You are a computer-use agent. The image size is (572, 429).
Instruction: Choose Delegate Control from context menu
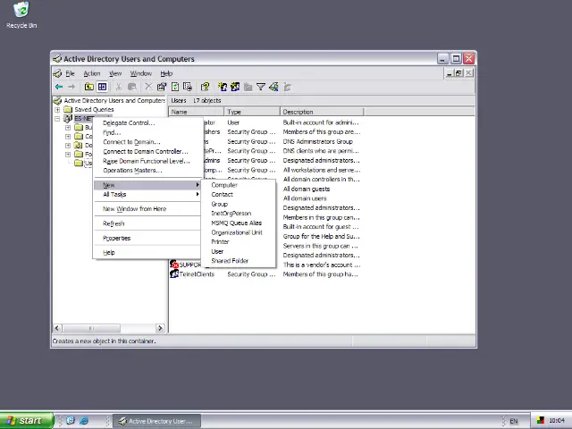pos(147,123)
